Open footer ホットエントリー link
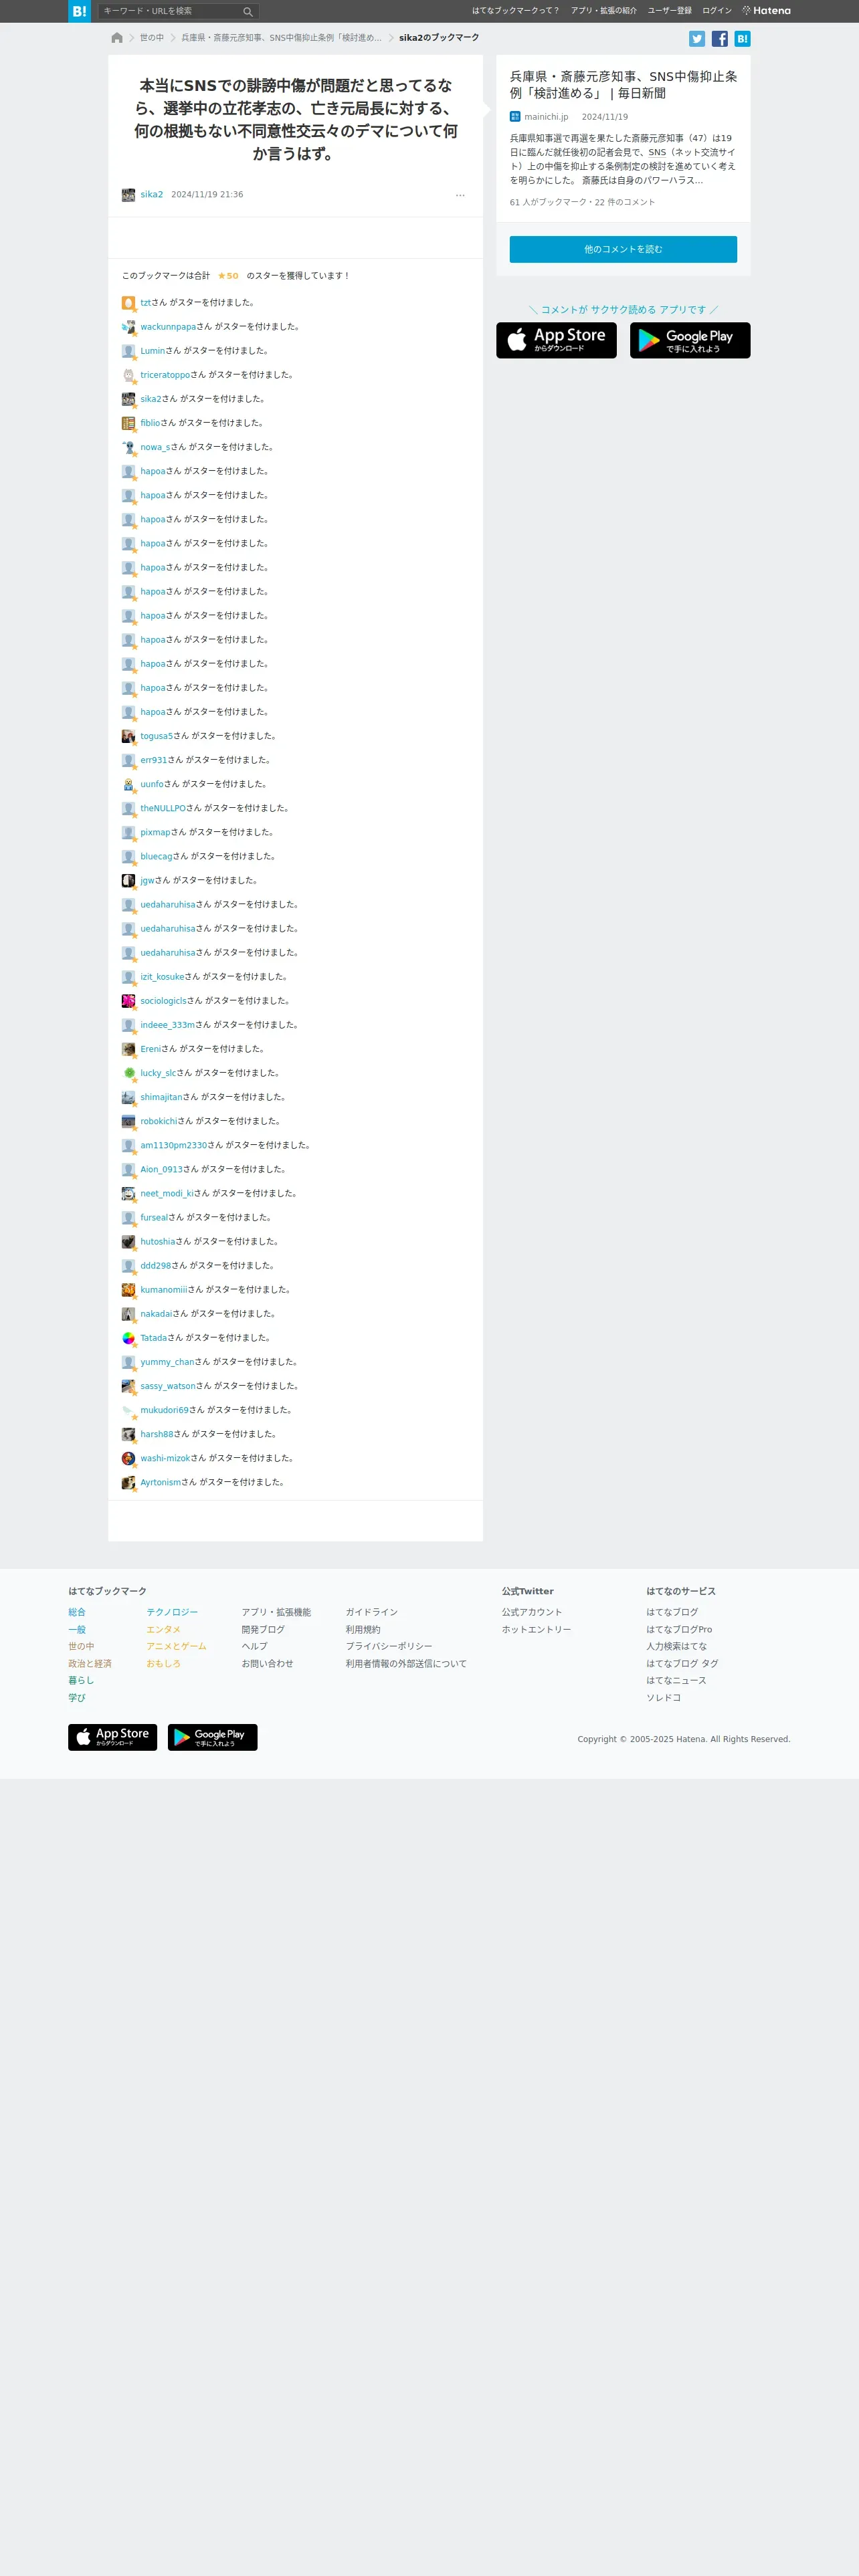 (536, 1629)
